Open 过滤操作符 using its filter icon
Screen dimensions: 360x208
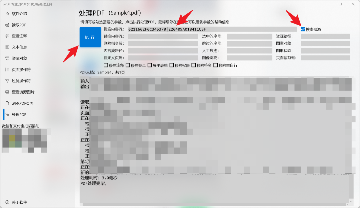click(x=7, y=80)
